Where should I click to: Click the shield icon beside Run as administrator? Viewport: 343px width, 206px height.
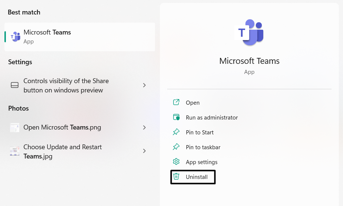(176, 117)
